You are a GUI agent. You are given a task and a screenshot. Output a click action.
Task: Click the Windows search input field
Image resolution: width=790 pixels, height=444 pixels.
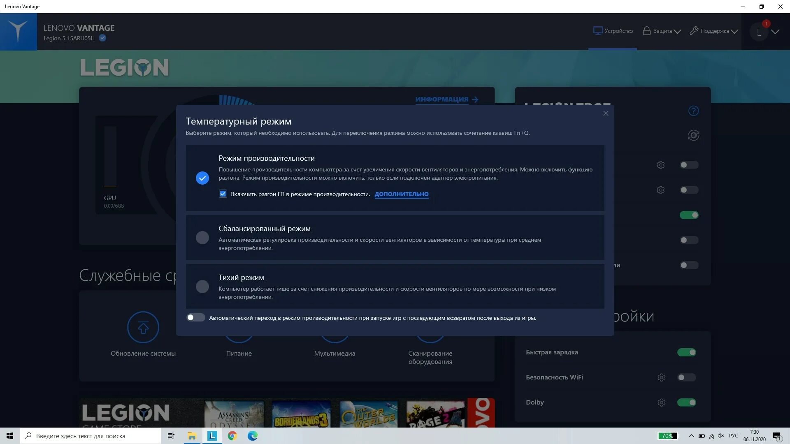91,436
